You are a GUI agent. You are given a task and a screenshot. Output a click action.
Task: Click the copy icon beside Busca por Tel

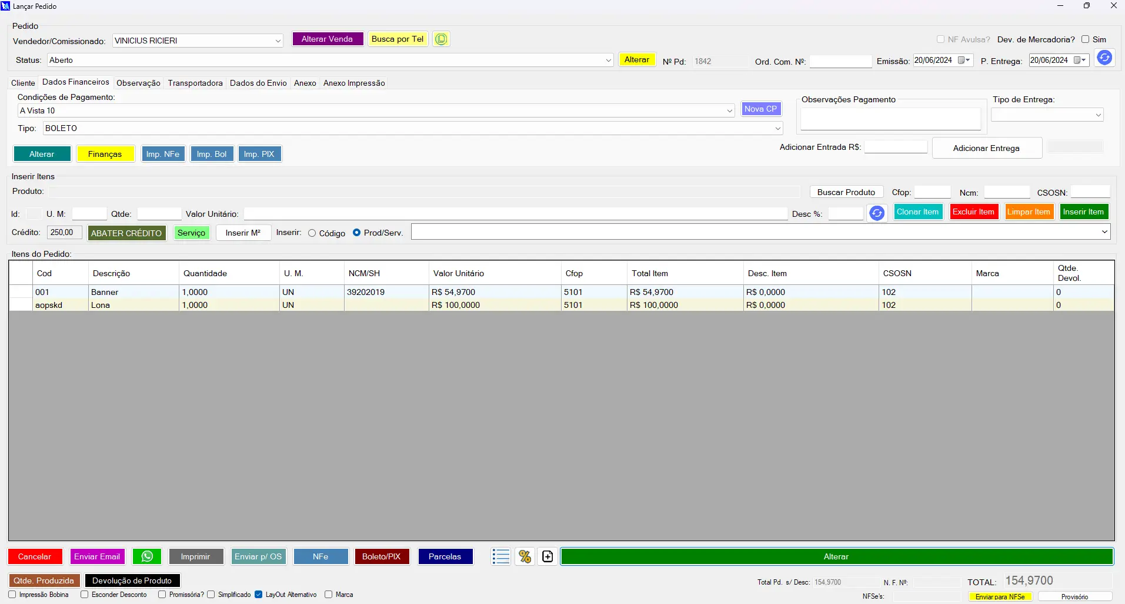441,39
